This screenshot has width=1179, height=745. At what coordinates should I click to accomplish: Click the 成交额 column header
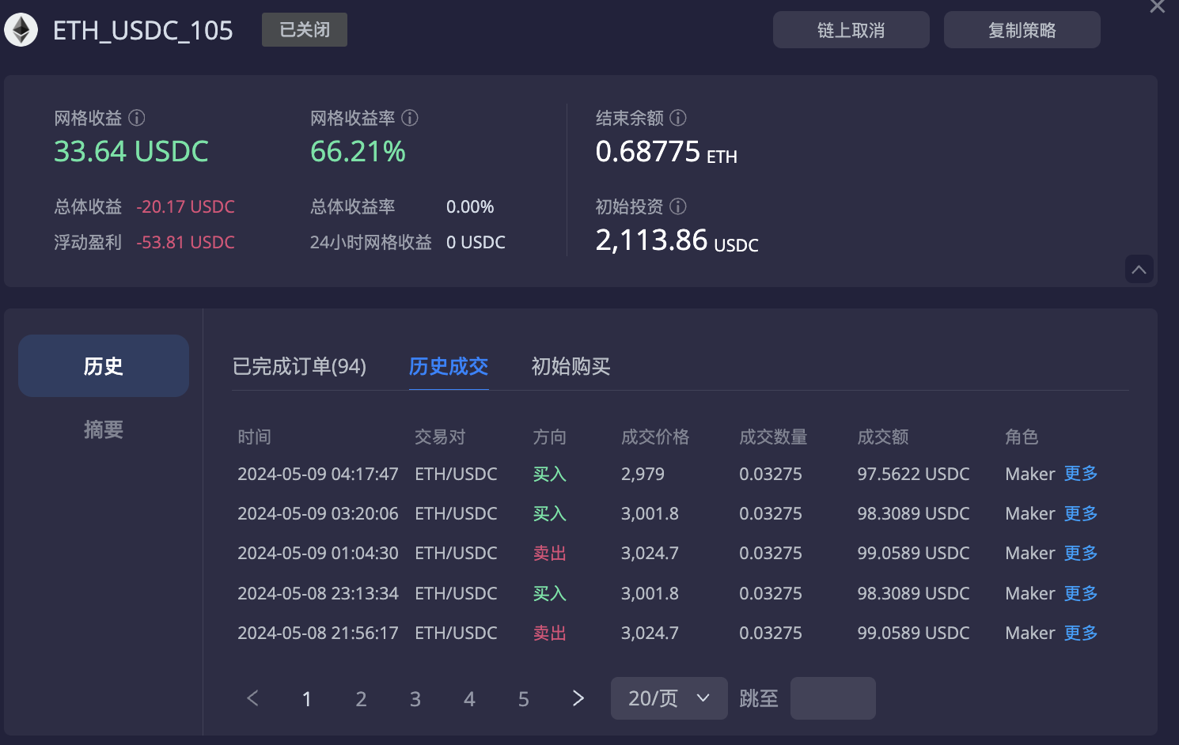883,437
